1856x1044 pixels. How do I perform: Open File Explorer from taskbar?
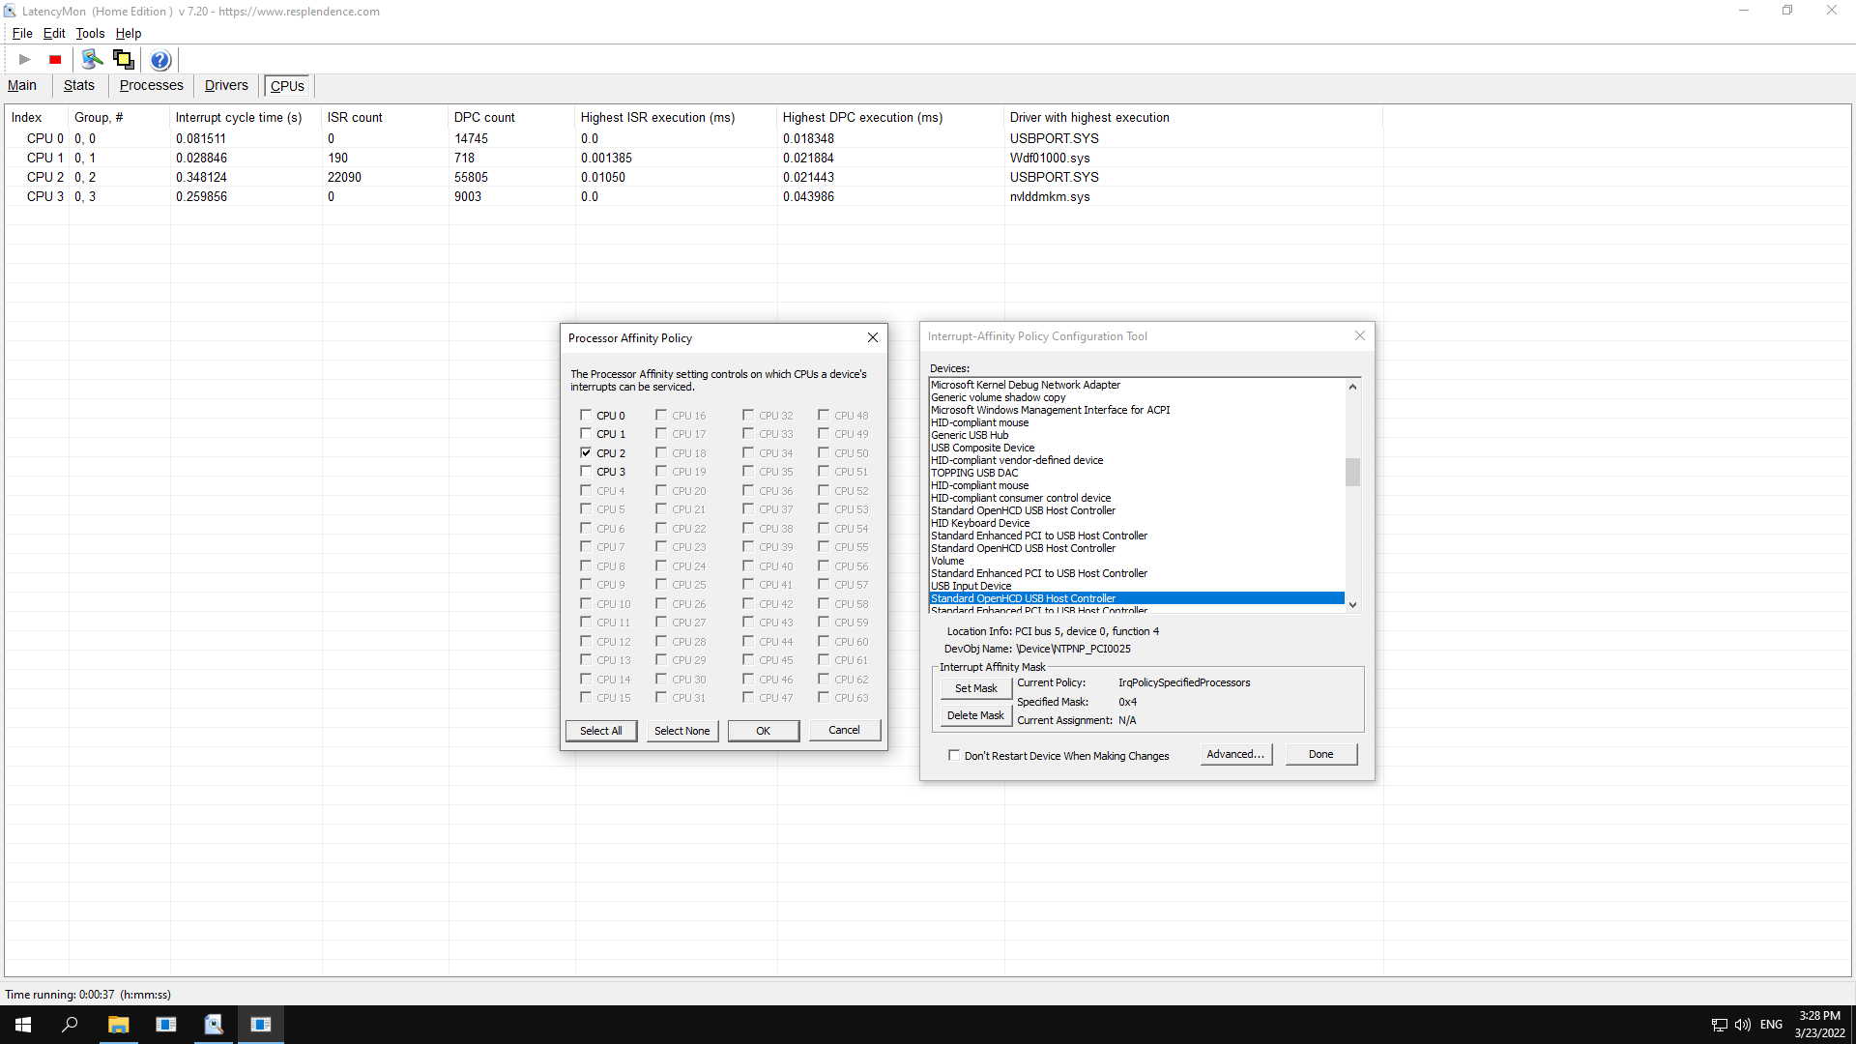[118, 1025]
